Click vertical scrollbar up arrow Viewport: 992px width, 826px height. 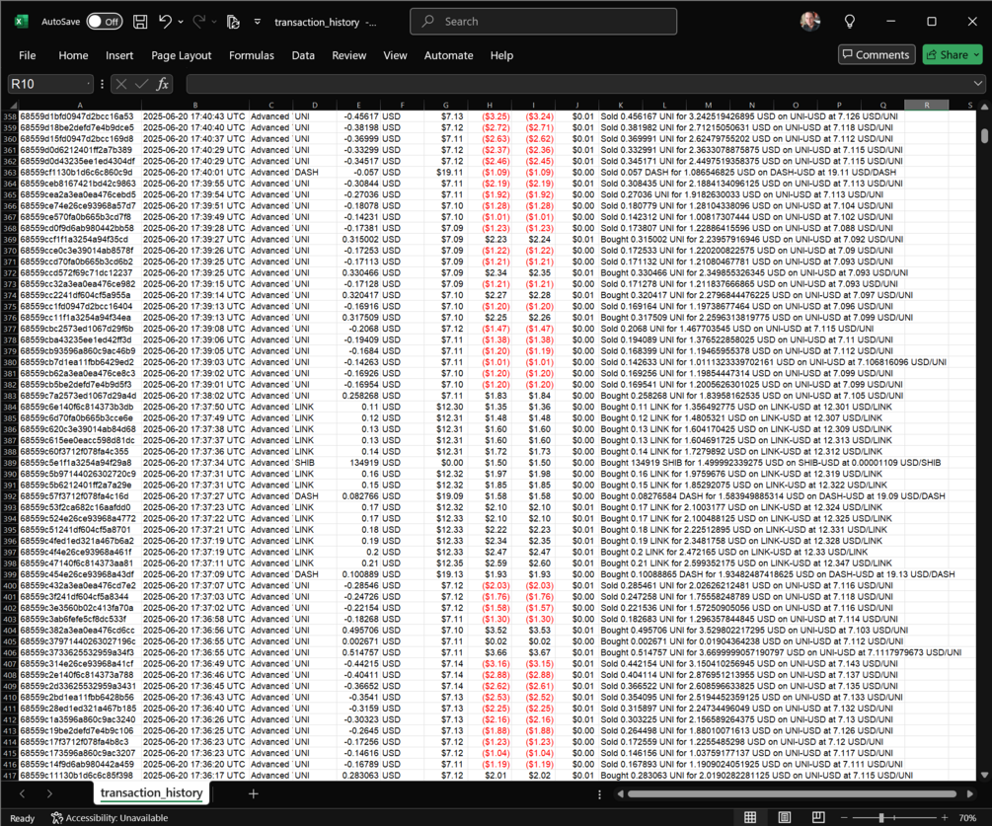click(x=984, y=107)
